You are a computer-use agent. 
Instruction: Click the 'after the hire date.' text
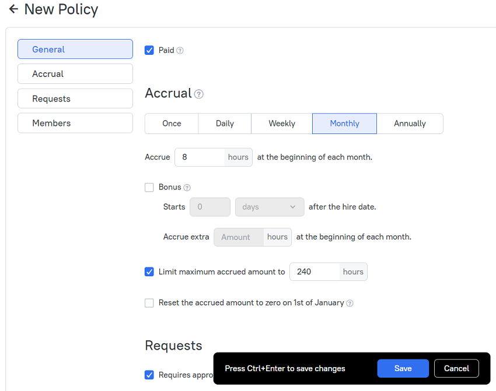click(x=343, y=207)
